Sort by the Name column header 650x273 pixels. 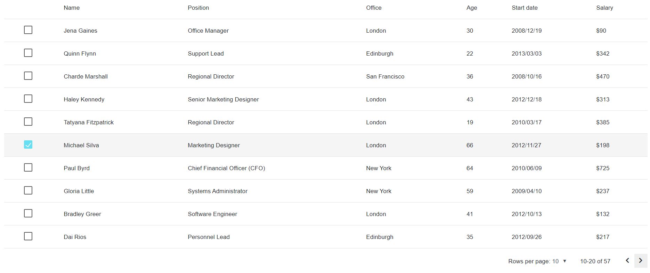pos(72,8)
